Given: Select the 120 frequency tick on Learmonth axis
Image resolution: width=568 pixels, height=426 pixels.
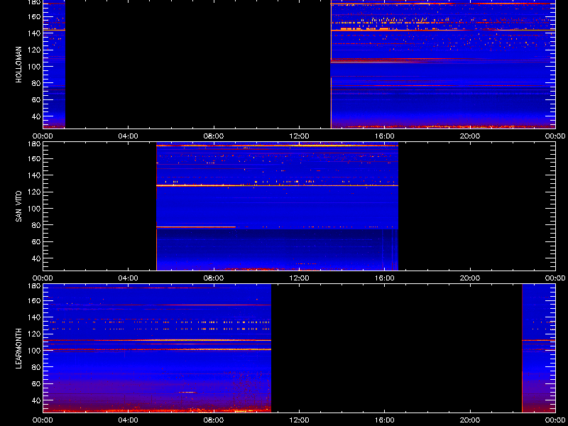Looking at the screenshot, I should click(34, 334).
